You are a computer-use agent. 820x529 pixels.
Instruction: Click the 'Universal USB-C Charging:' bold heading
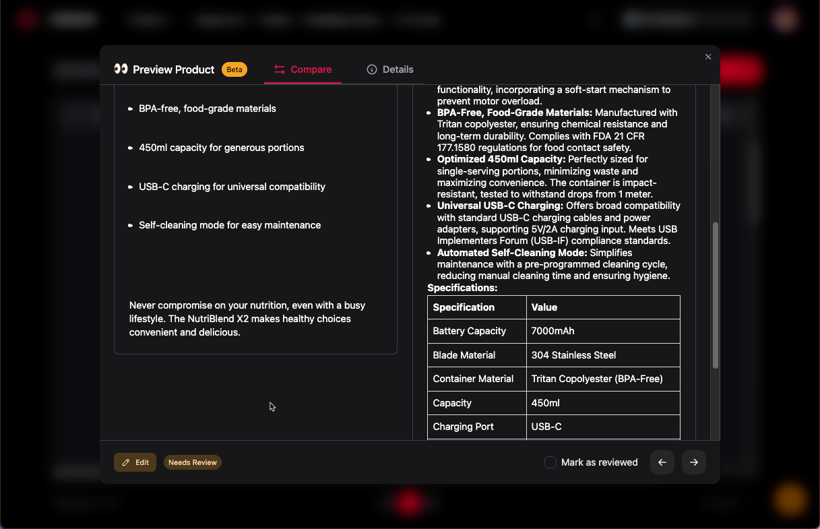tap(500, 206)
